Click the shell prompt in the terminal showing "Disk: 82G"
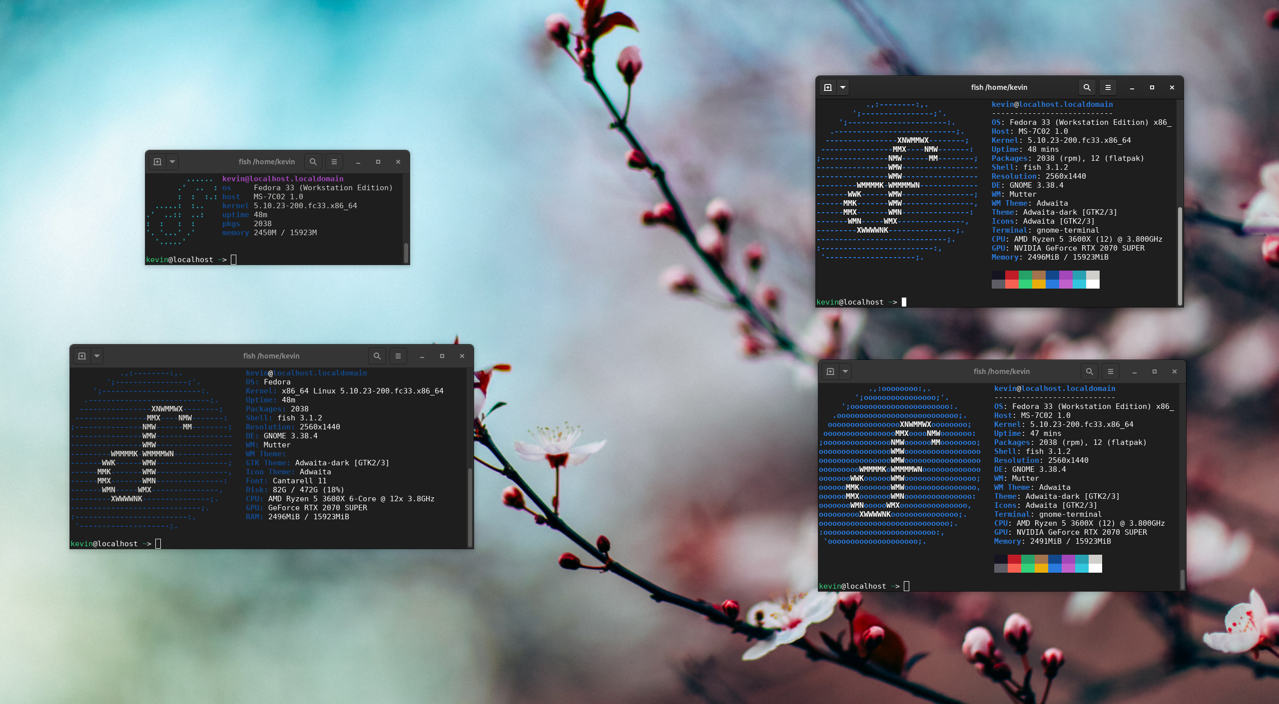 pyautogui.click(x=116, y=544)
